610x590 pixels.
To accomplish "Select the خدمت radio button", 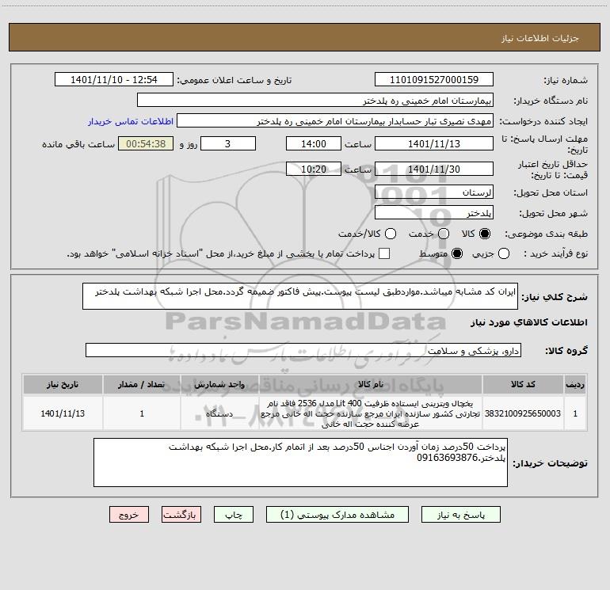I will 444,234.
